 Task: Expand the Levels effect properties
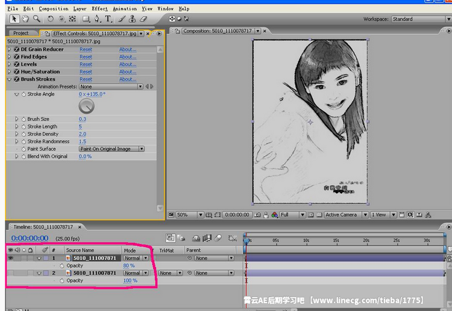(9, 64)
